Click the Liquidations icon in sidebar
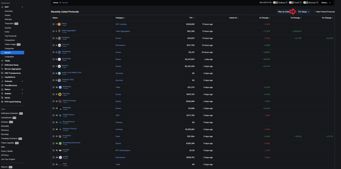Viewport: 341px width, 169px height. (x=2, y=77)
